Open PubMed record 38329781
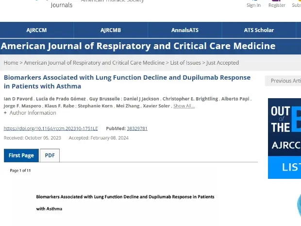Image resolution: width=301 pixels, height=226 pixels. click(x=137, y=128)
